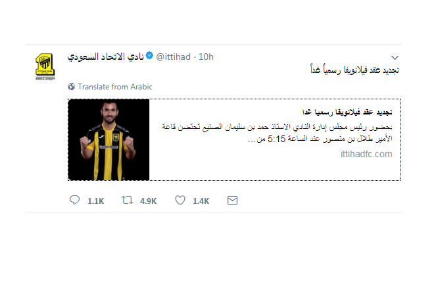The image size is (438, 294).
Task: Like the tweet with heart icon
Action: point(180,200)
